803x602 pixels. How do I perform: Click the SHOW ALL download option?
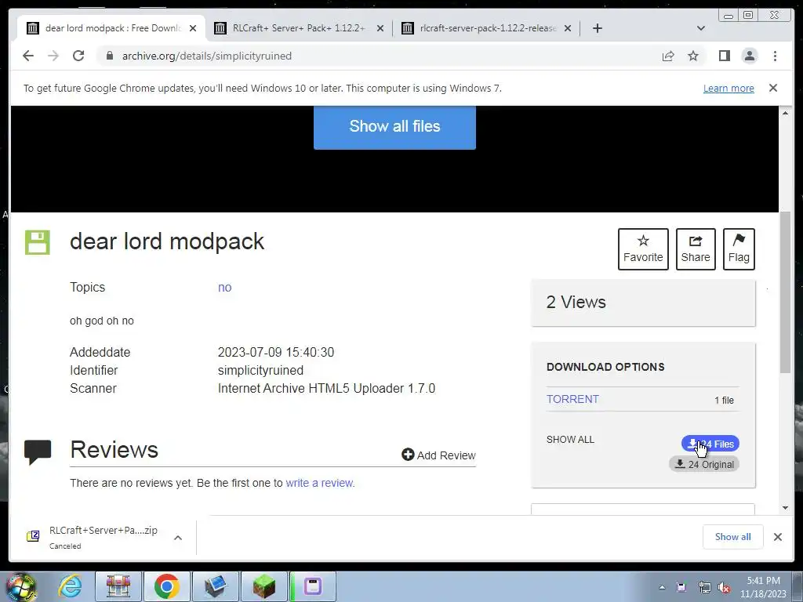[570, 439]
